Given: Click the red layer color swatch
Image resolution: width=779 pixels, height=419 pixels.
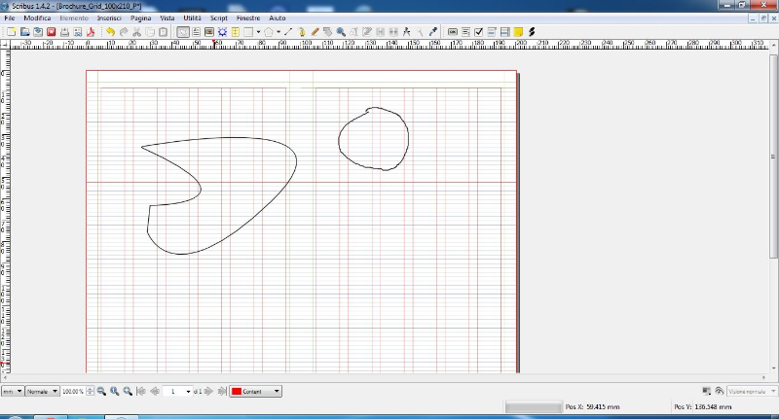Looking at the screenshot, I should click(x=236, y=391).
